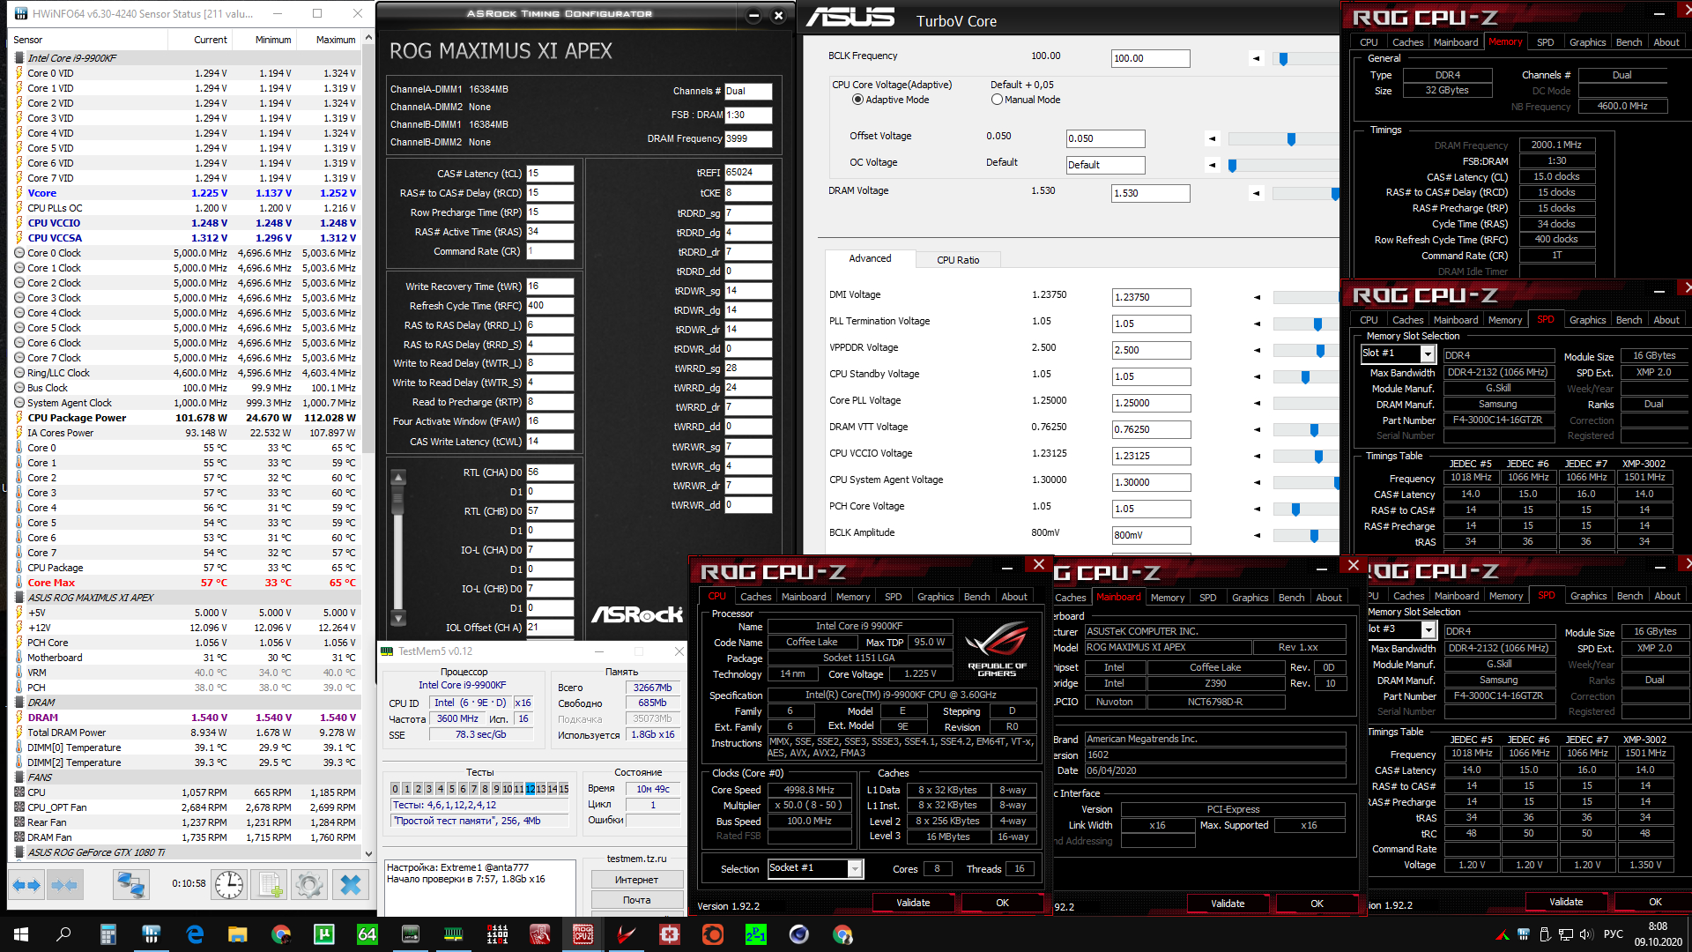This screenshot has width=1692, height=952.
Task: Open Slot #1 memory slot dropdown
Action: point(1427,353)
